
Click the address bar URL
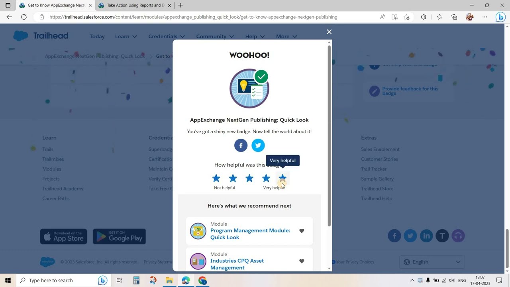(x=193, y=17)
